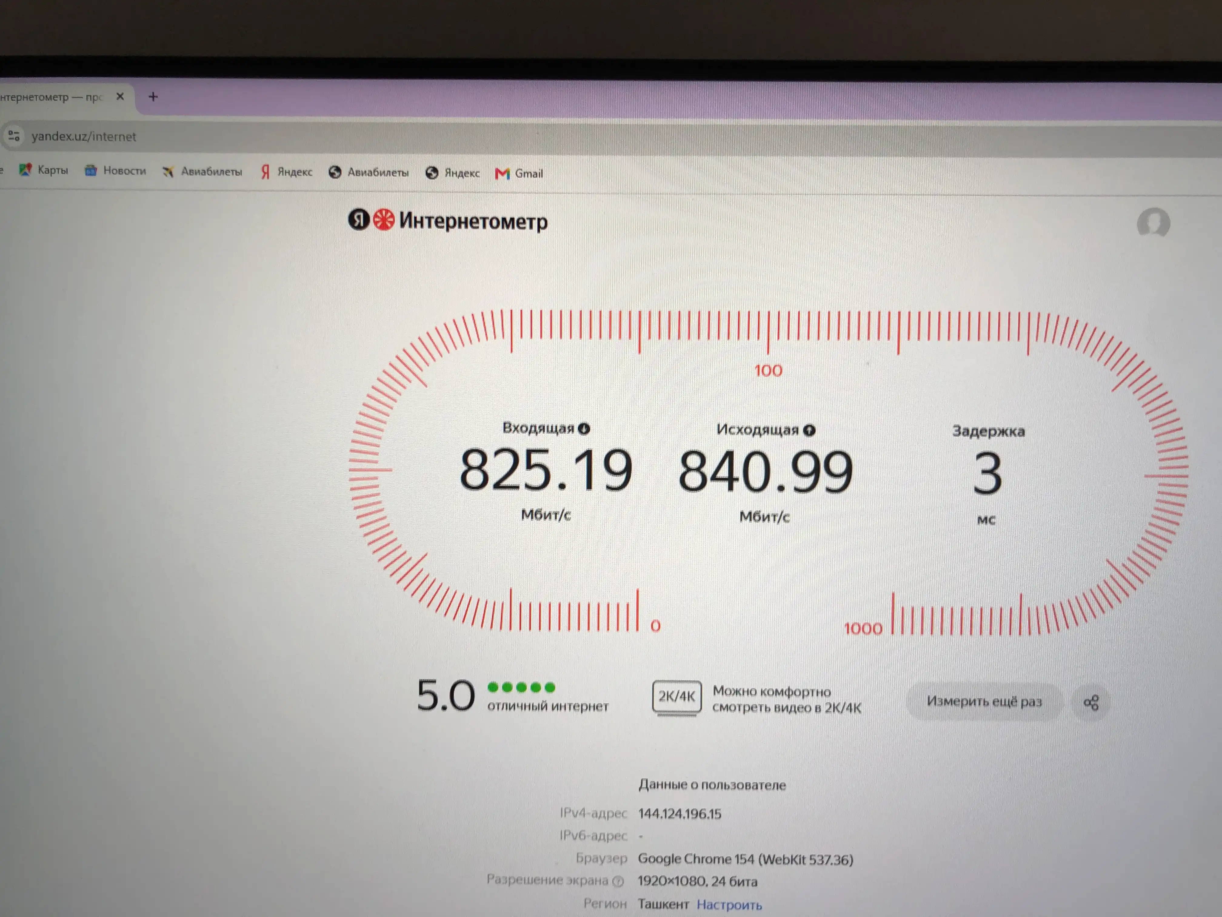Image resolution: width=1222 pixels, height=917 pixels.
Task: Open Авиабилеты bookmark with globe icon
Action: (x=369, y=173)
